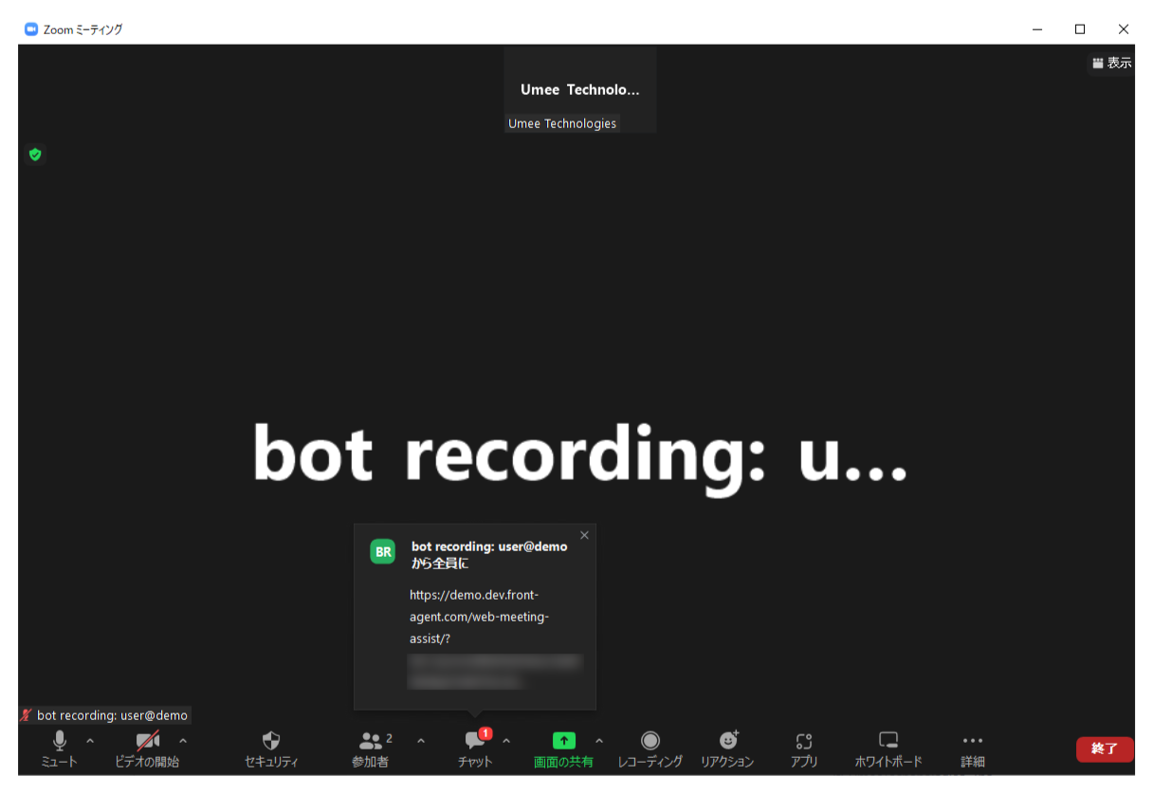Expand share screen options chevron
This screenshot has width=1153, height=794.
tap(598, 741)
